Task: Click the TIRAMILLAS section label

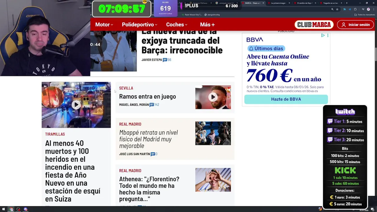Action: click(x=55, y=134)
